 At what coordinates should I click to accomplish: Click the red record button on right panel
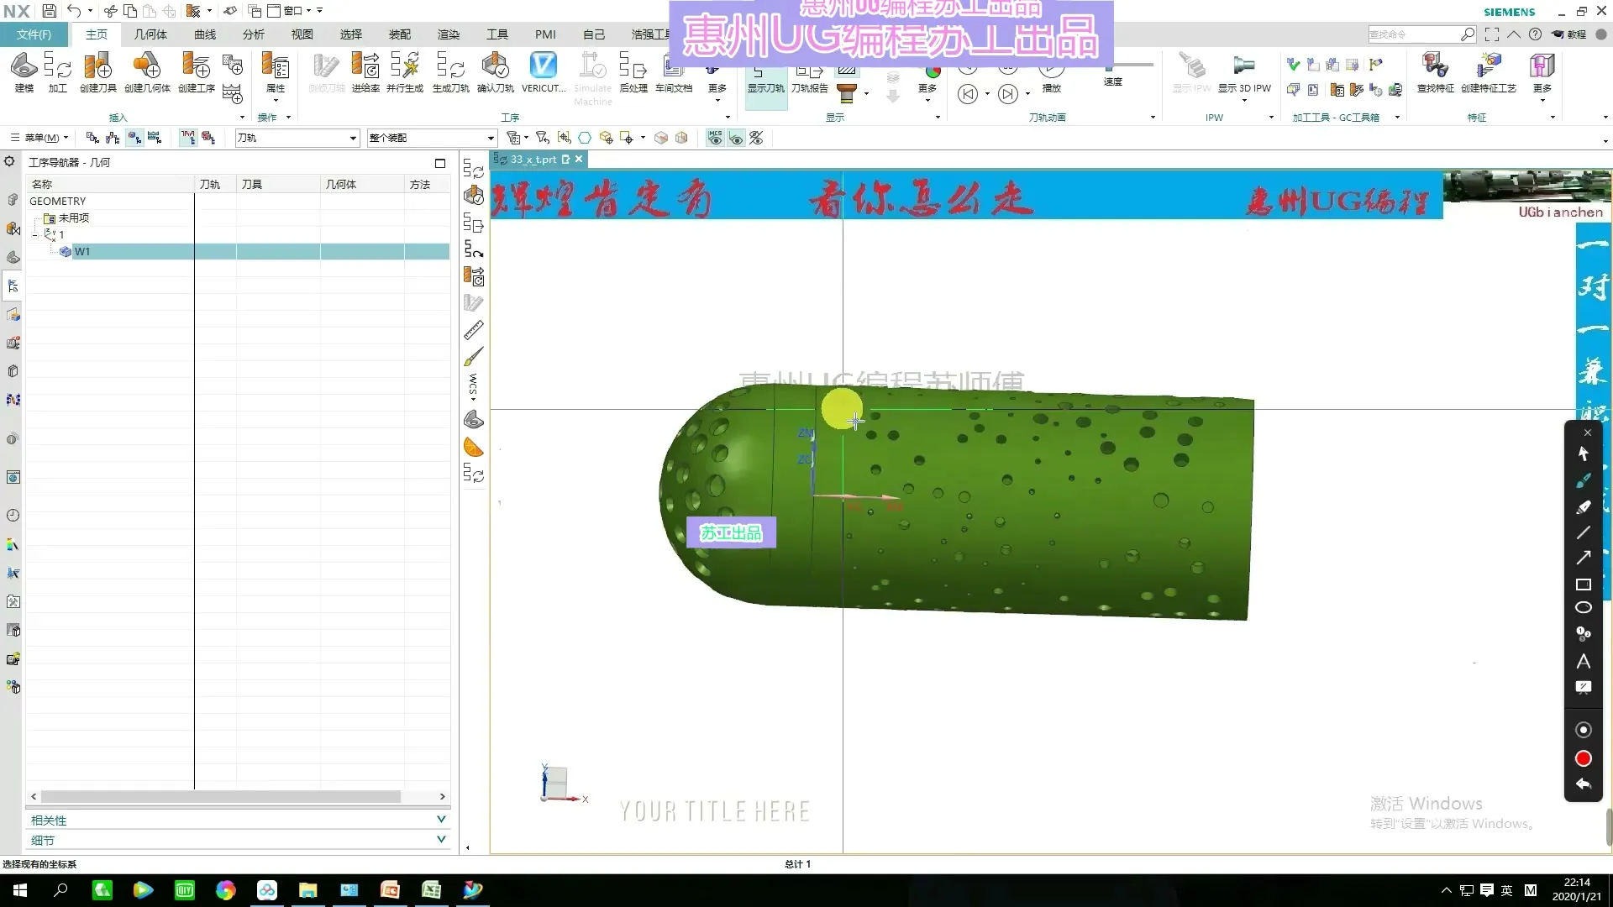(1583, 758)
